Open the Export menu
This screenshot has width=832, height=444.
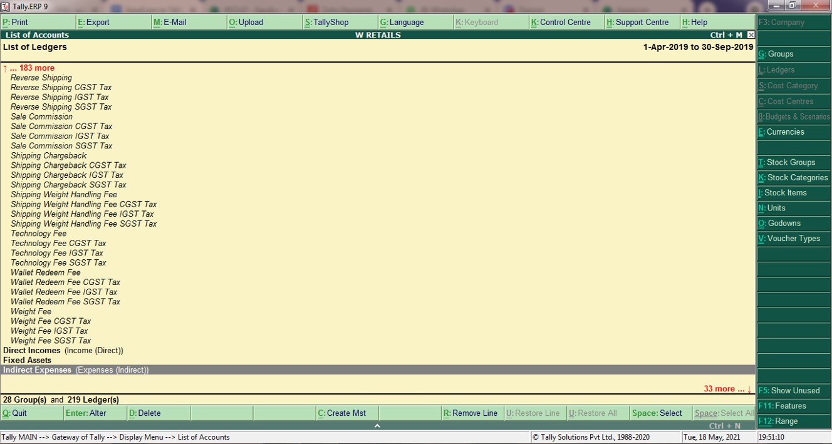click(114, 22)
